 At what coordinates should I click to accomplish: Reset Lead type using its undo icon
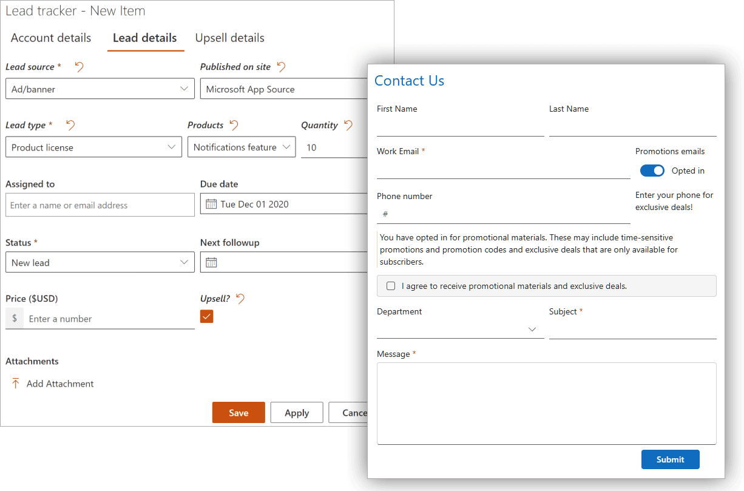[70, 125]
